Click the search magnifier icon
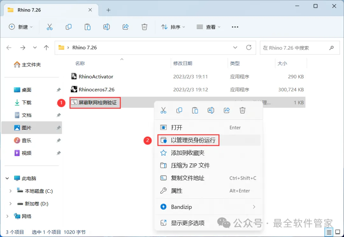The image size is (344, 237). click(332, 47)
